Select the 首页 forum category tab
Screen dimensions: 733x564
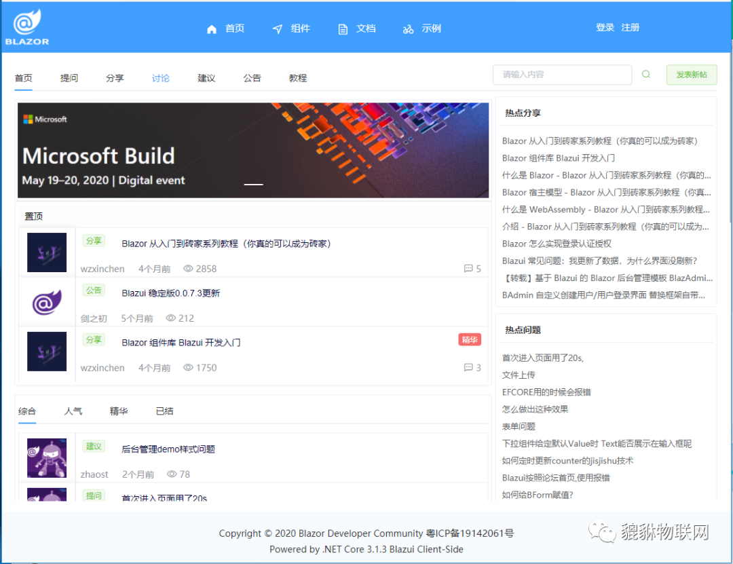point(23,78)
